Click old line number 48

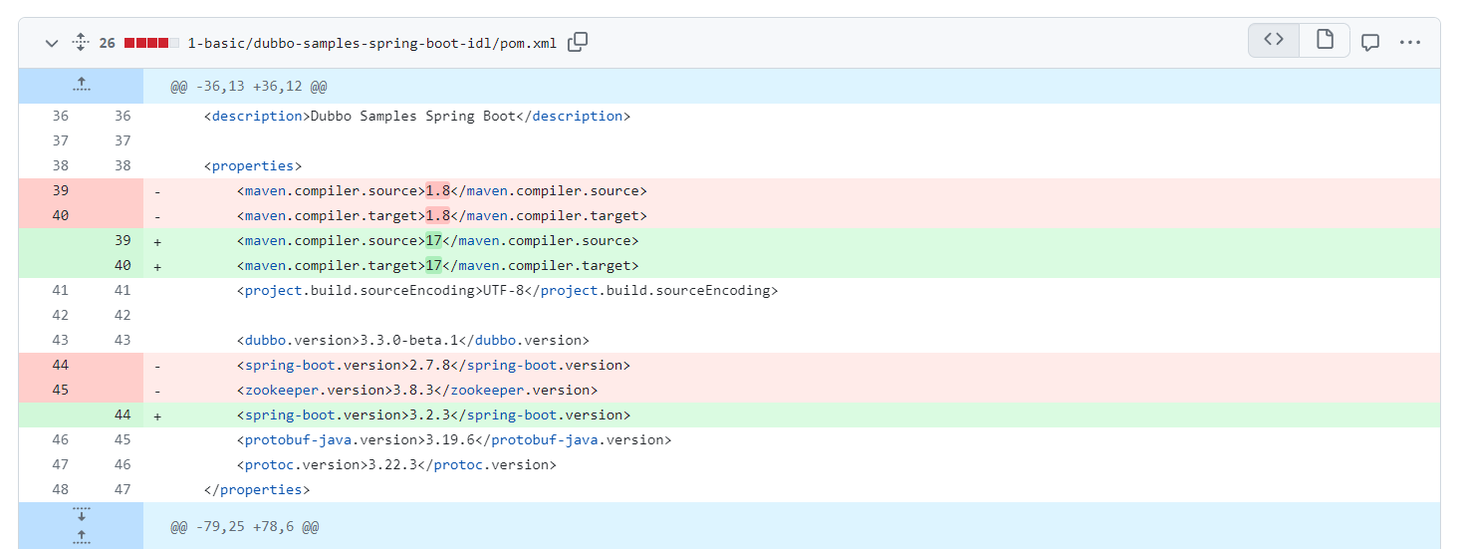click(x=60, y=489)
